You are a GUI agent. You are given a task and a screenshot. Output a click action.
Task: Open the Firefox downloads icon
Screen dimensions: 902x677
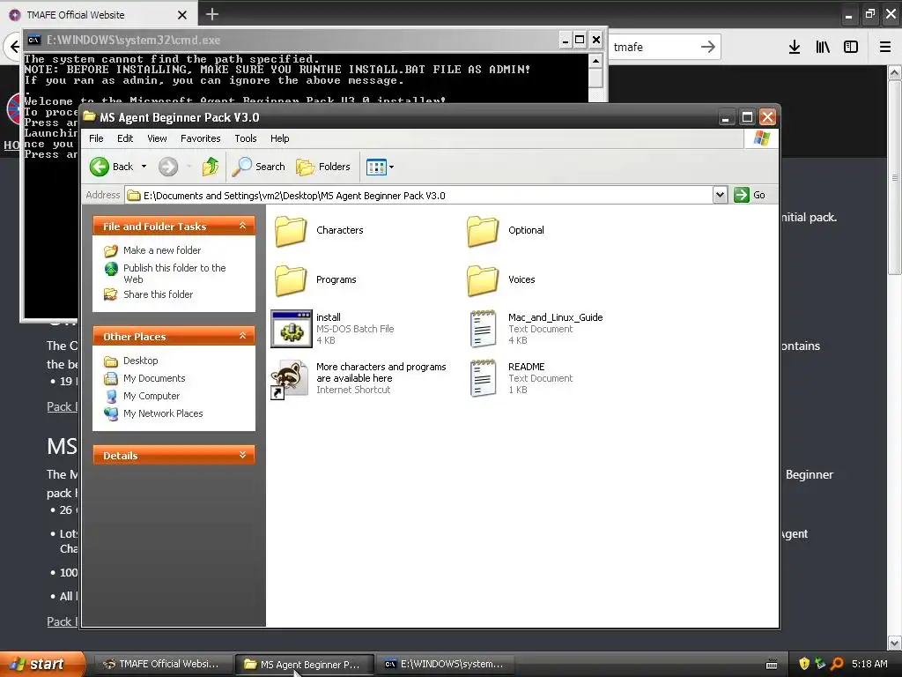point(795,48)
